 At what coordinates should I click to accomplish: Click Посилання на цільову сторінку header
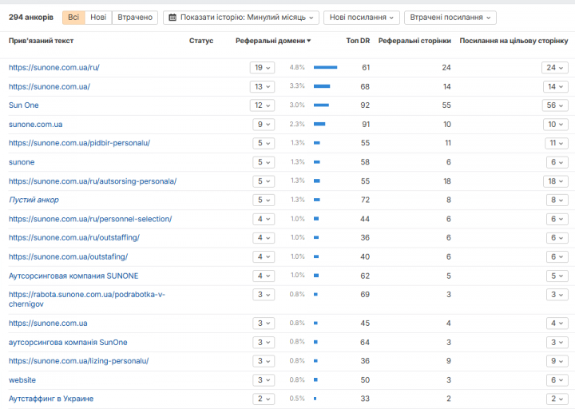point(514,41)
